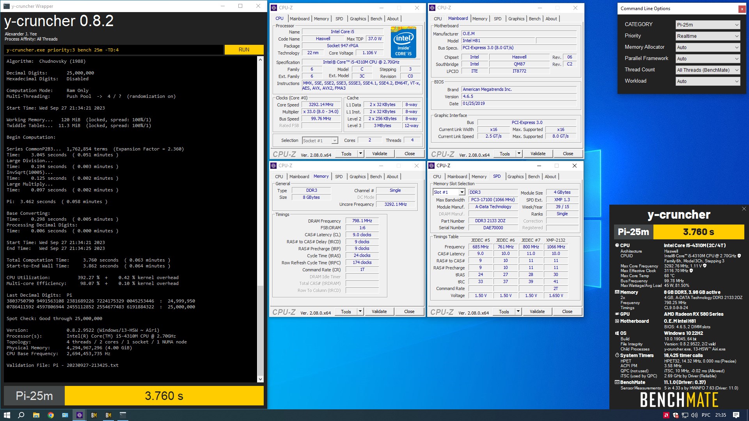Viewport: 749px width, 421px height.
Task: Close the Command Line Options panel
Action: pos(742,9)
